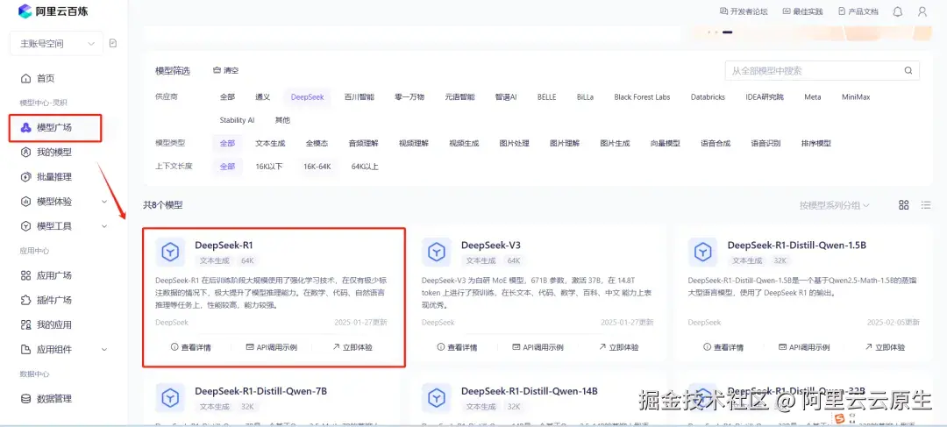Click the DeepSeek-R1-Distill-Qwen-1.5B logo icon
The image size is (947, 427).
tap(703, 252)
